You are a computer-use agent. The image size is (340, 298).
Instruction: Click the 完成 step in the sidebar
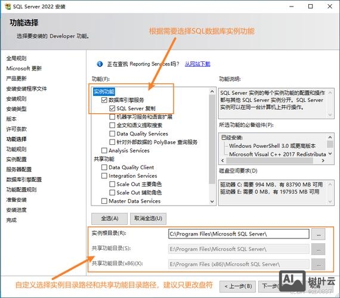coord(11,220)
